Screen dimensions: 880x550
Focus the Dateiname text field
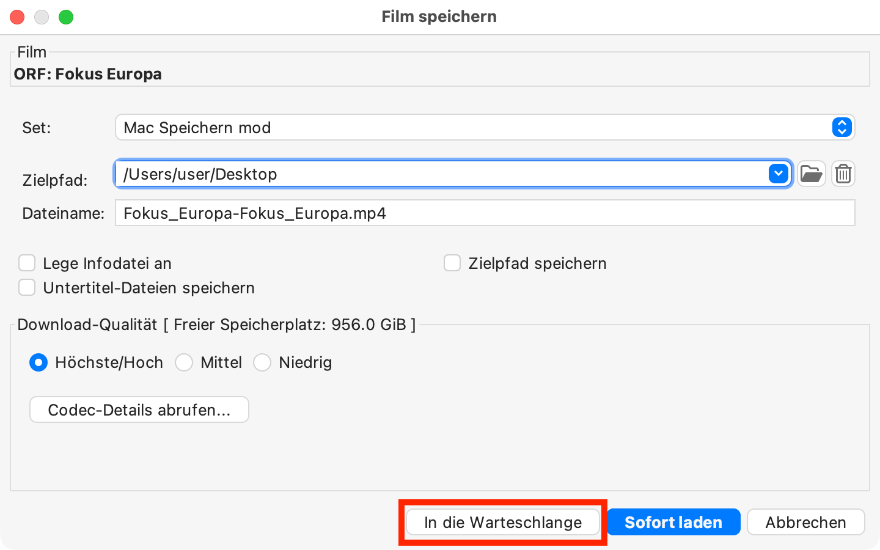tap(485, 213)
